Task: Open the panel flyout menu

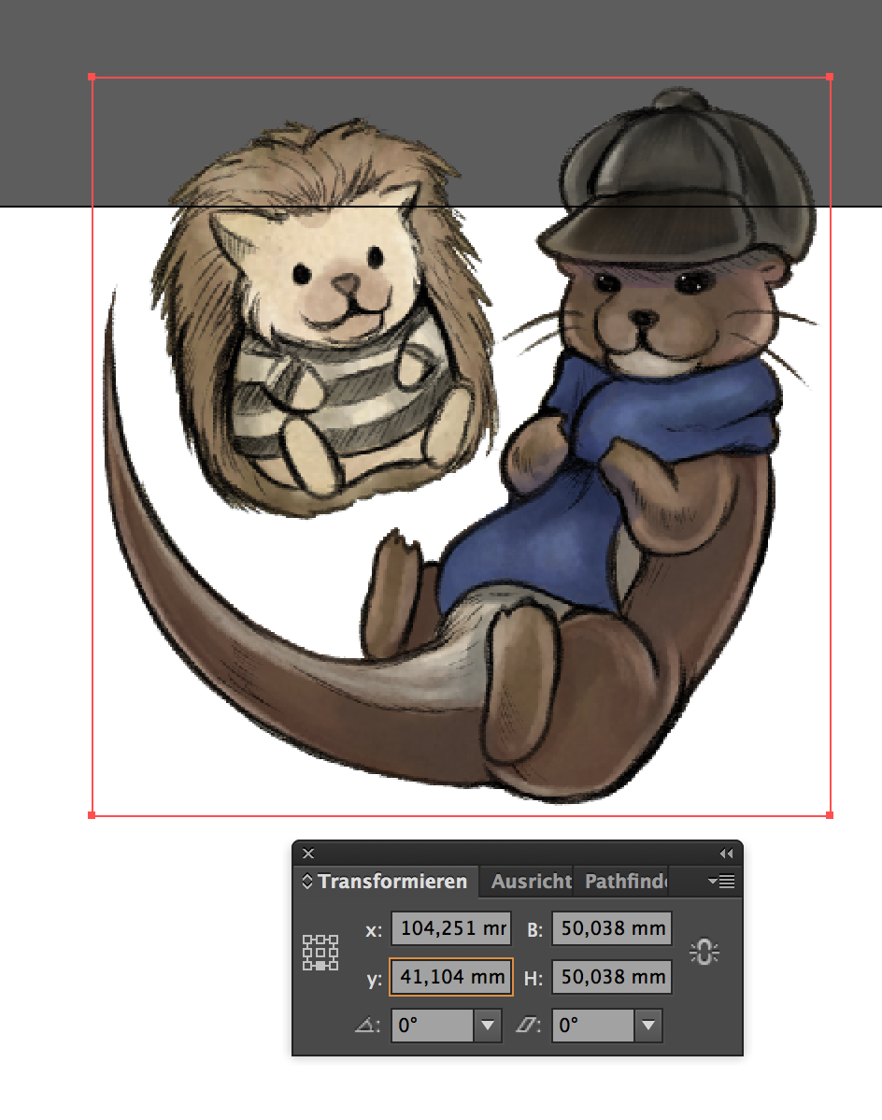Action: (x=721, y=882)
